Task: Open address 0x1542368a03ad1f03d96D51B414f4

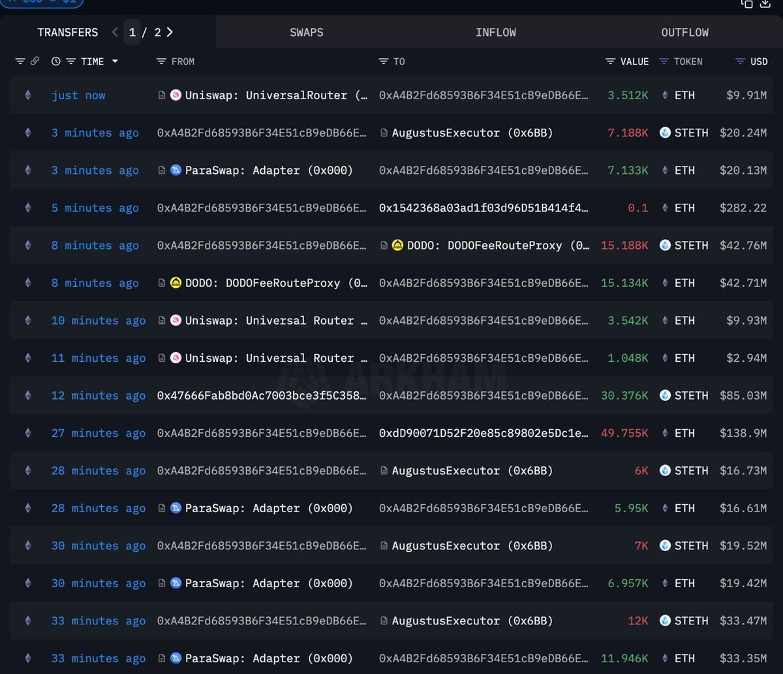Action: click(x=484, y=208)
